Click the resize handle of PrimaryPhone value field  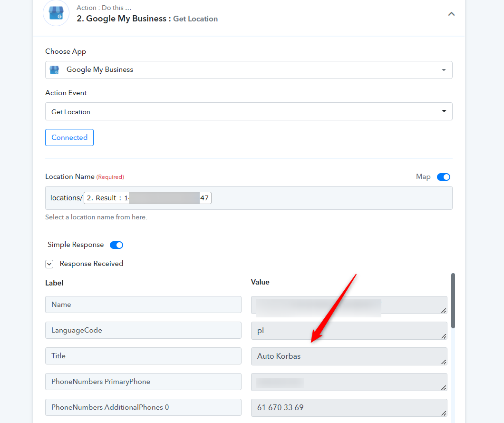(444, 388)
